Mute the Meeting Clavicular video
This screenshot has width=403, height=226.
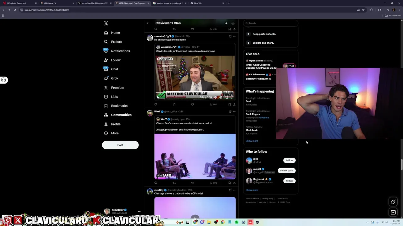tap(215, 97)
